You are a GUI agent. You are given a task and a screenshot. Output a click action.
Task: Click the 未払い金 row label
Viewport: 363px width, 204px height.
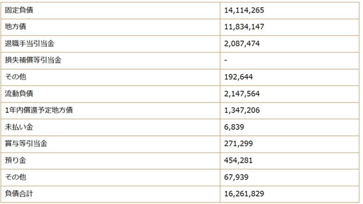[19, 127]
